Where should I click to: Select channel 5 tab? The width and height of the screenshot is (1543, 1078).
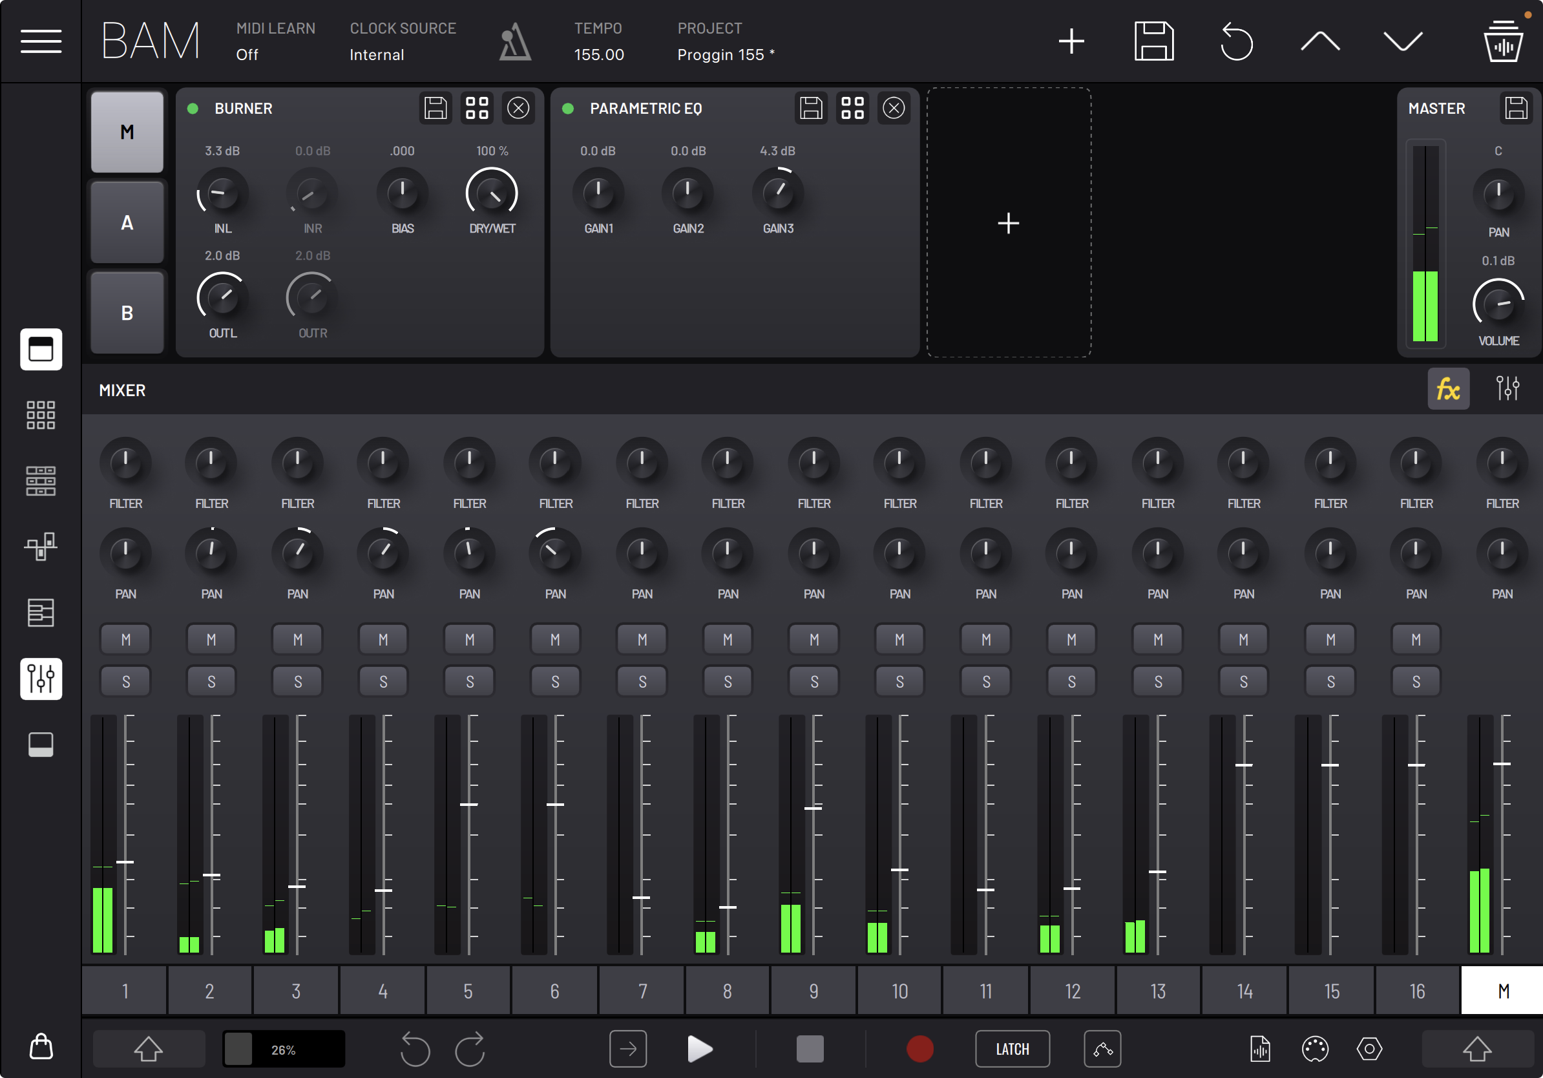[x=468, y=990]
